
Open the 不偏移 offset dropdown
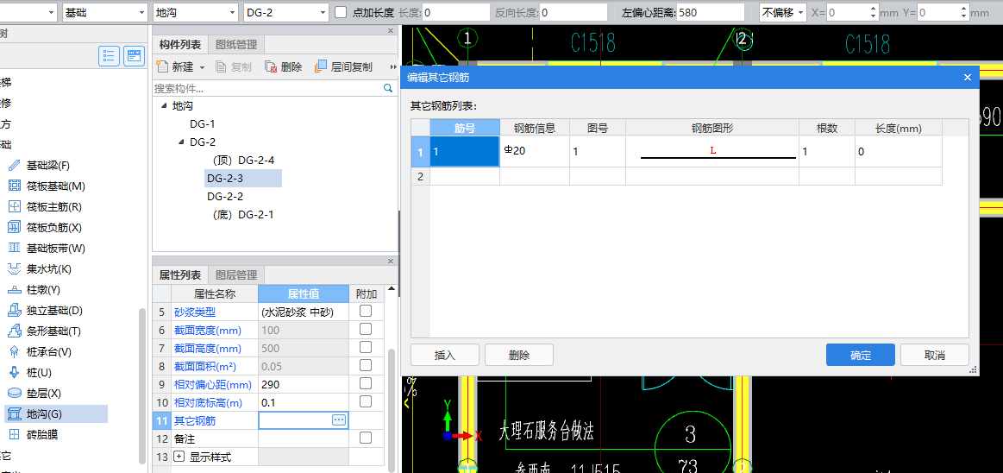click(782, 13)
